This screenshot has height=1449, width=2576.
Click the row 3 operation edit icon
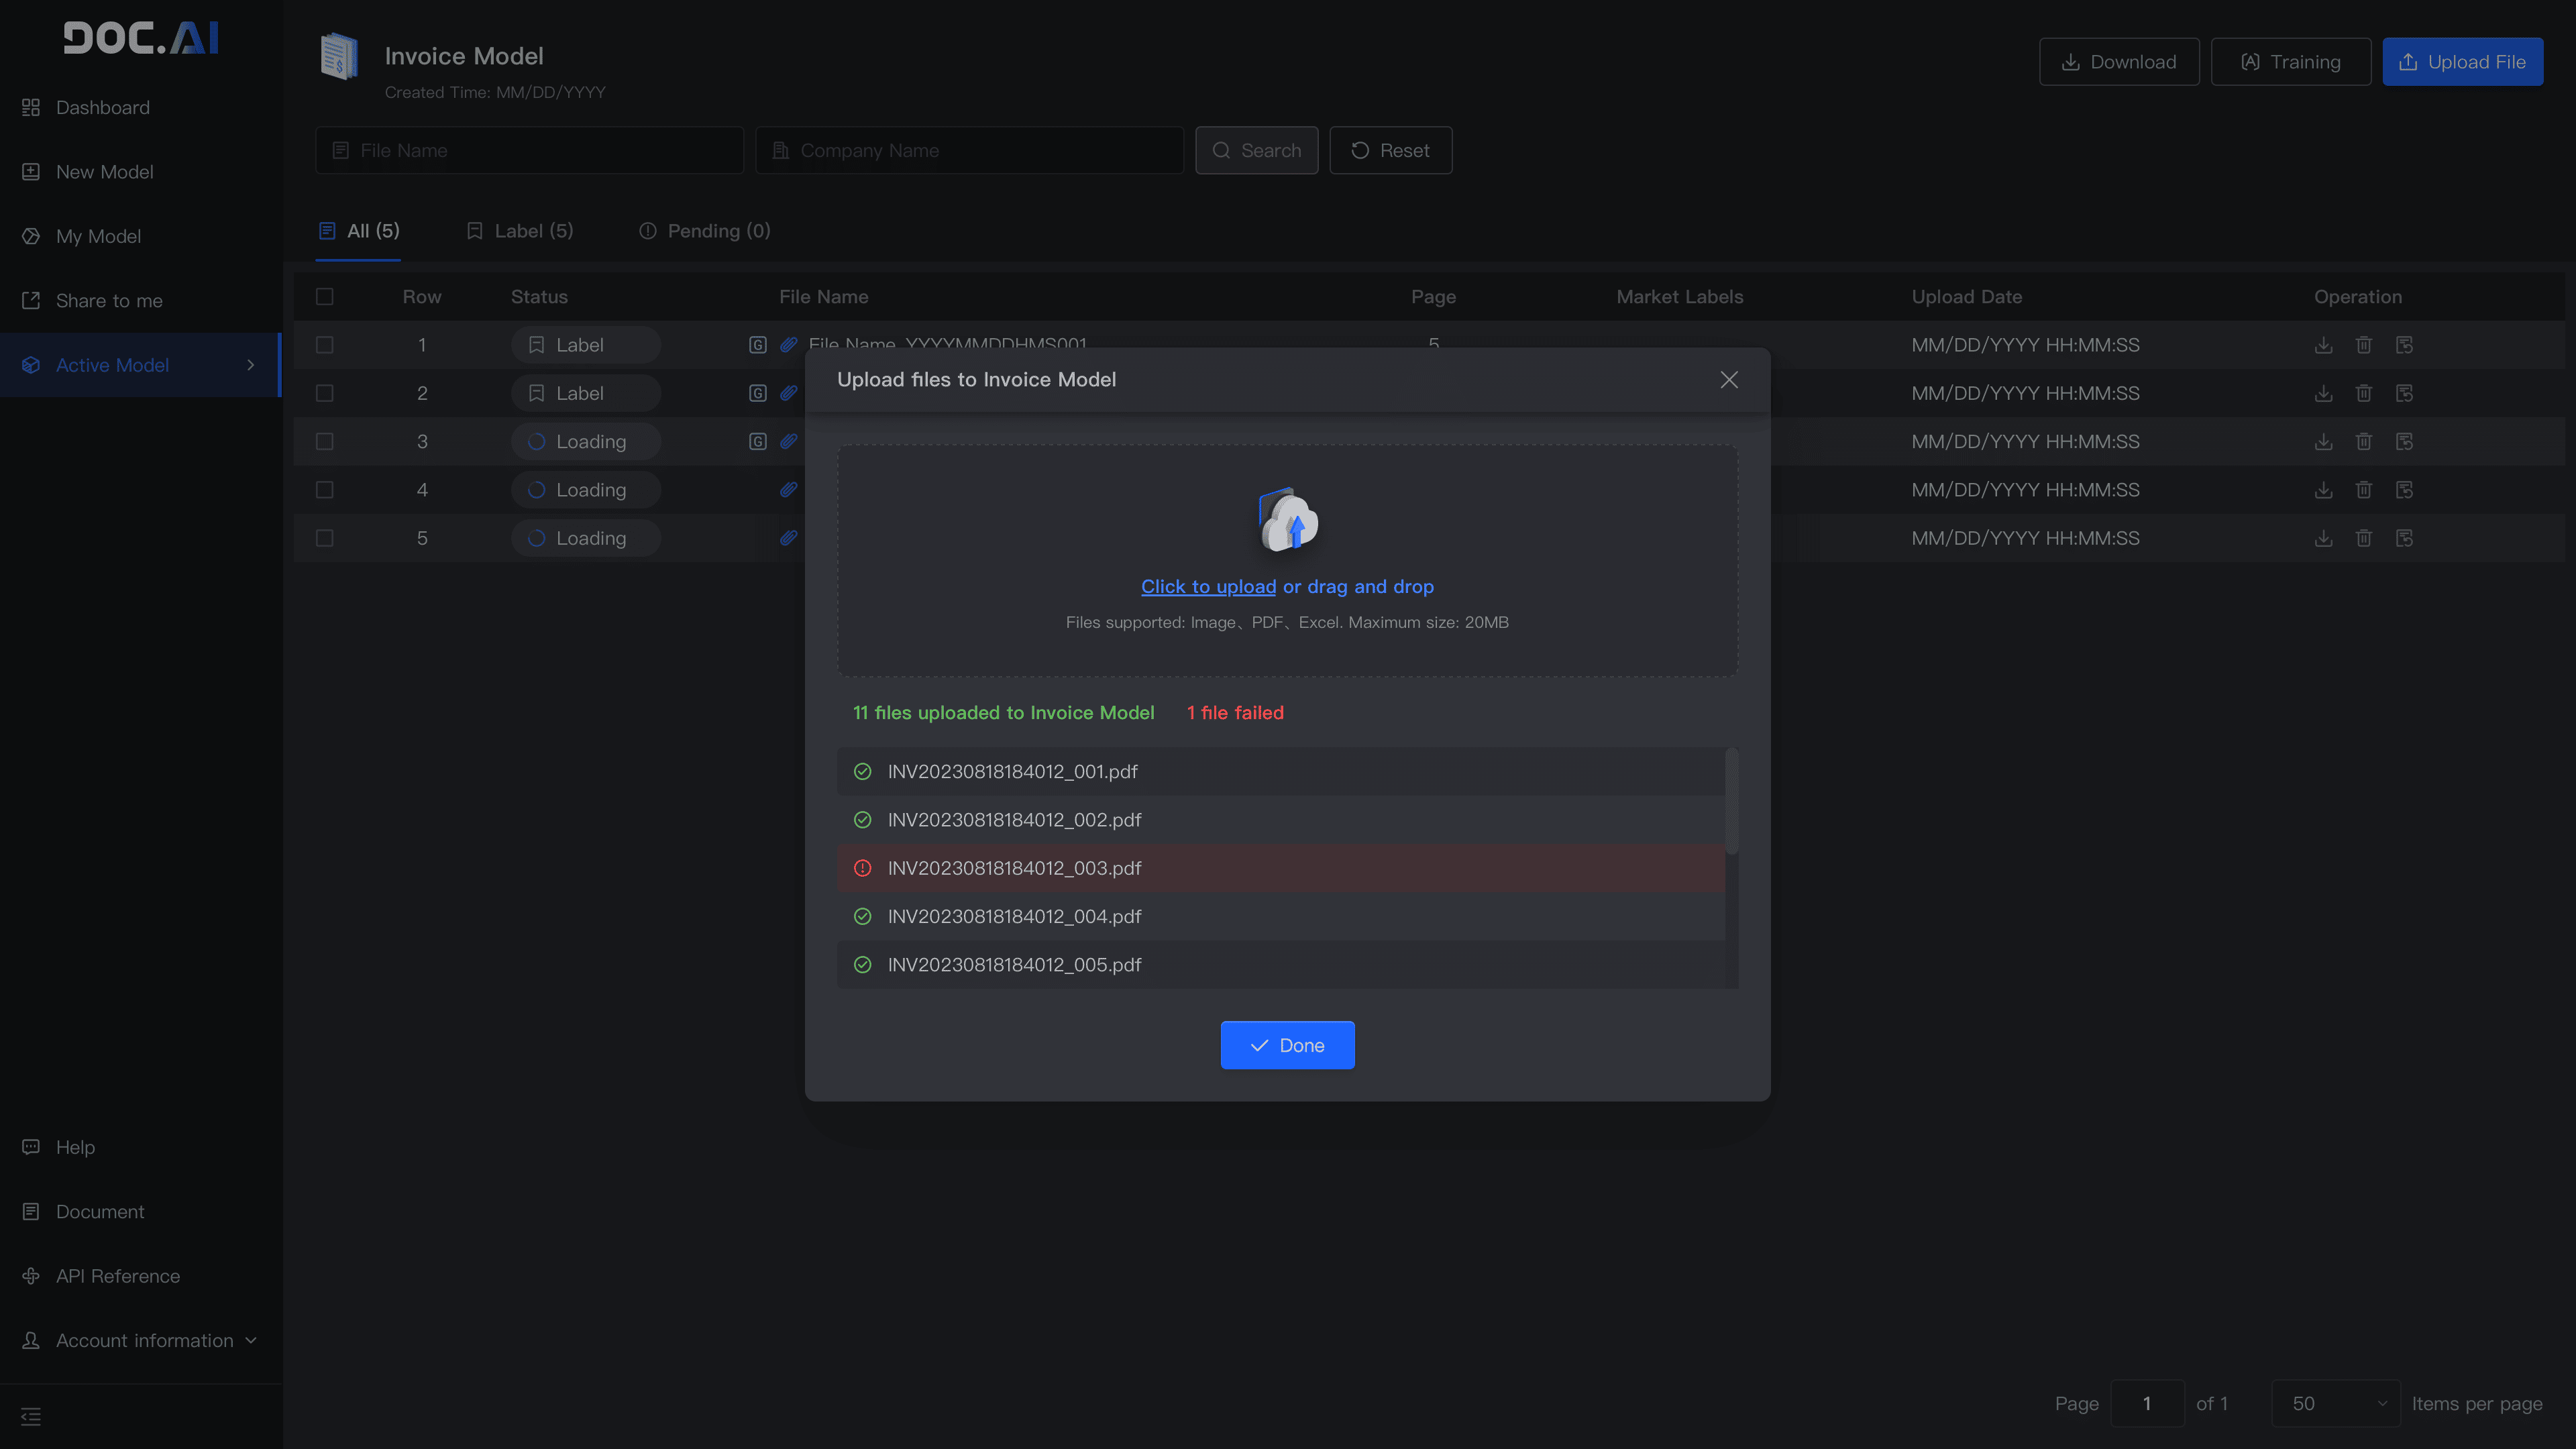(2404, 441)
